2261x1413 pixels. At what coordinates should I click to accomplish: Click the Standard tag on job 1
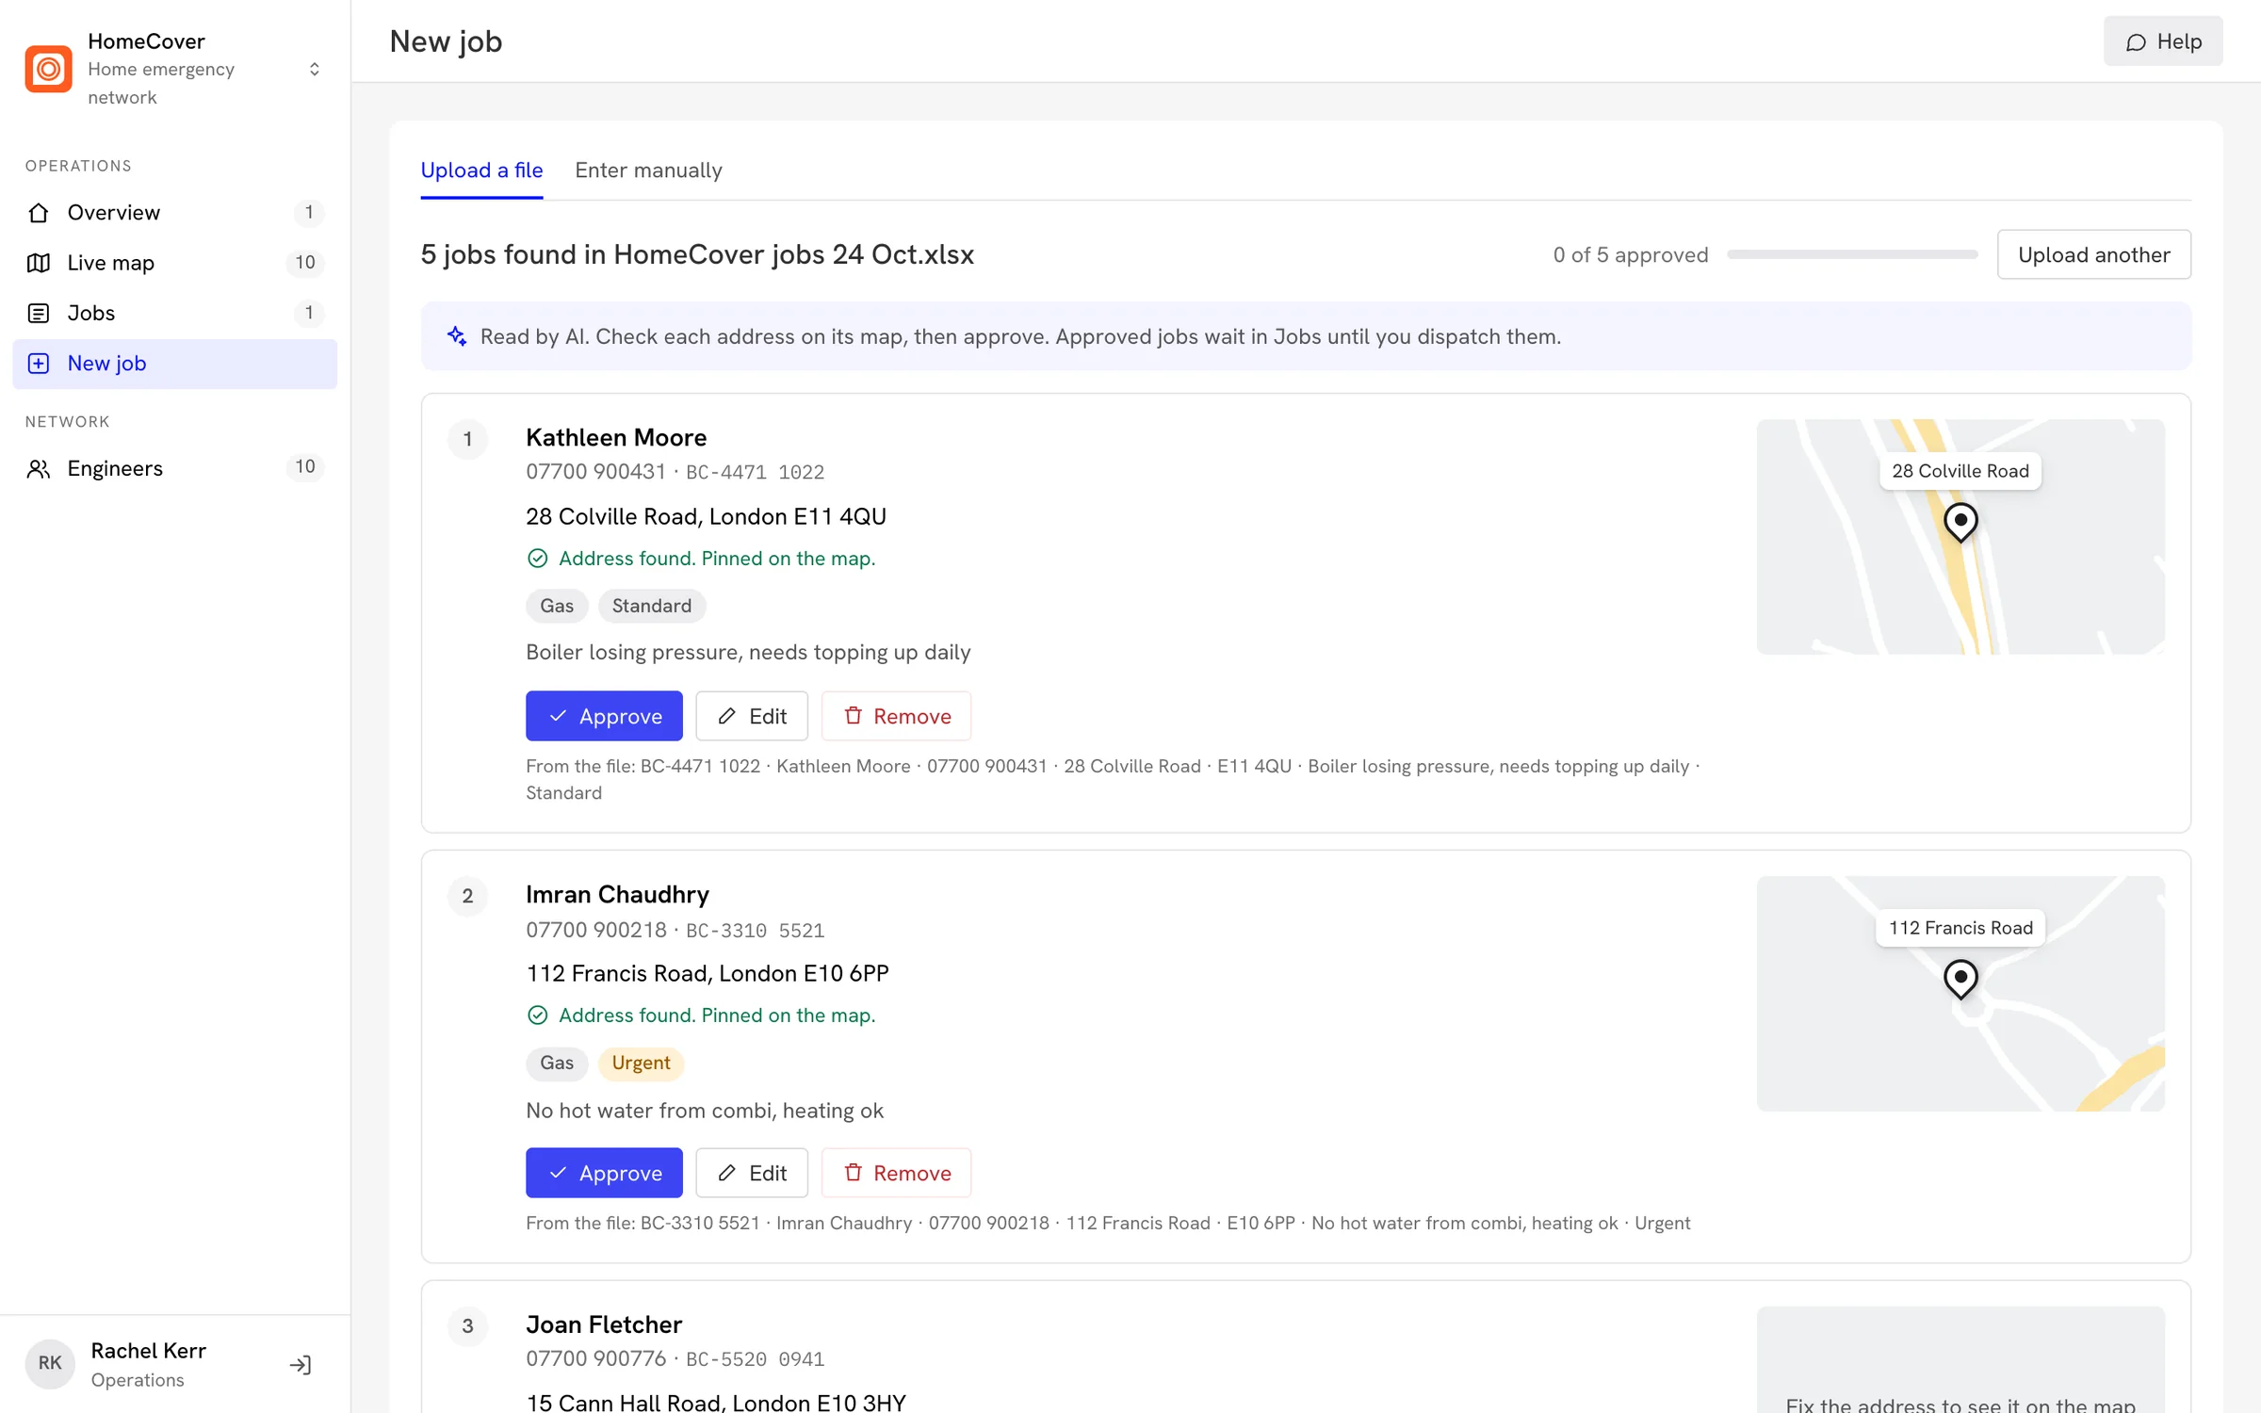pos(652,606)
